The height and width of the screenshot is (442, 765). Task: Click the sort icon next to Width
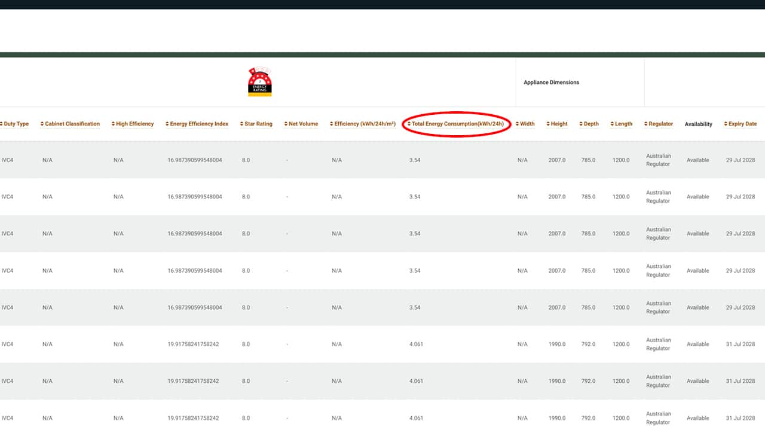pos(518,124)
